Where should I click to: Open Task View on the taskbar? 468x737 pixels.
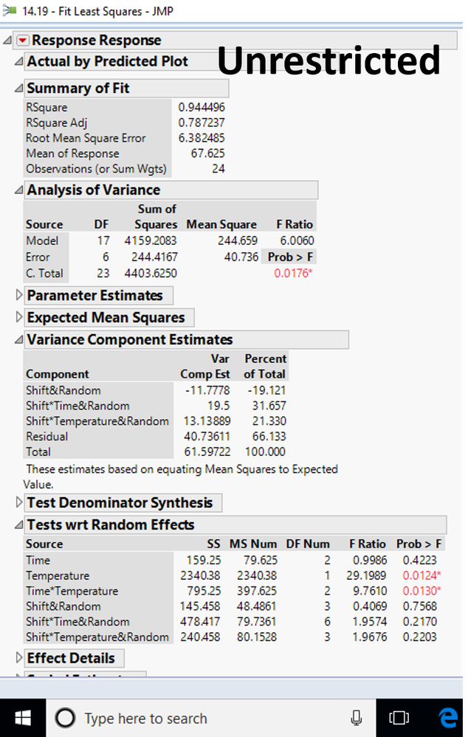(x=399, y=719)
